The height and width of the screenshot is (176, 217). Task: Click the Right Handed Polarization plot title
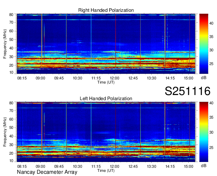click(x=106, y=11)
